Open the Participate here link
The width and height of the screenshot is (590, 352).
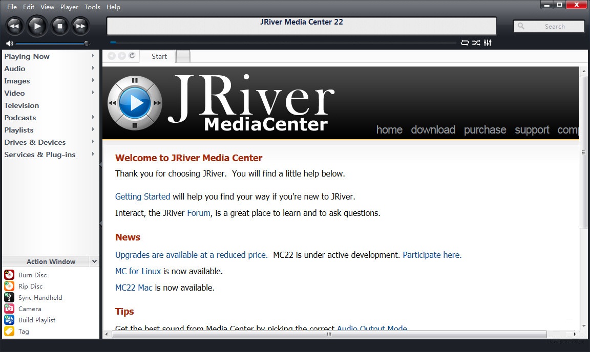tap(432, 255)
